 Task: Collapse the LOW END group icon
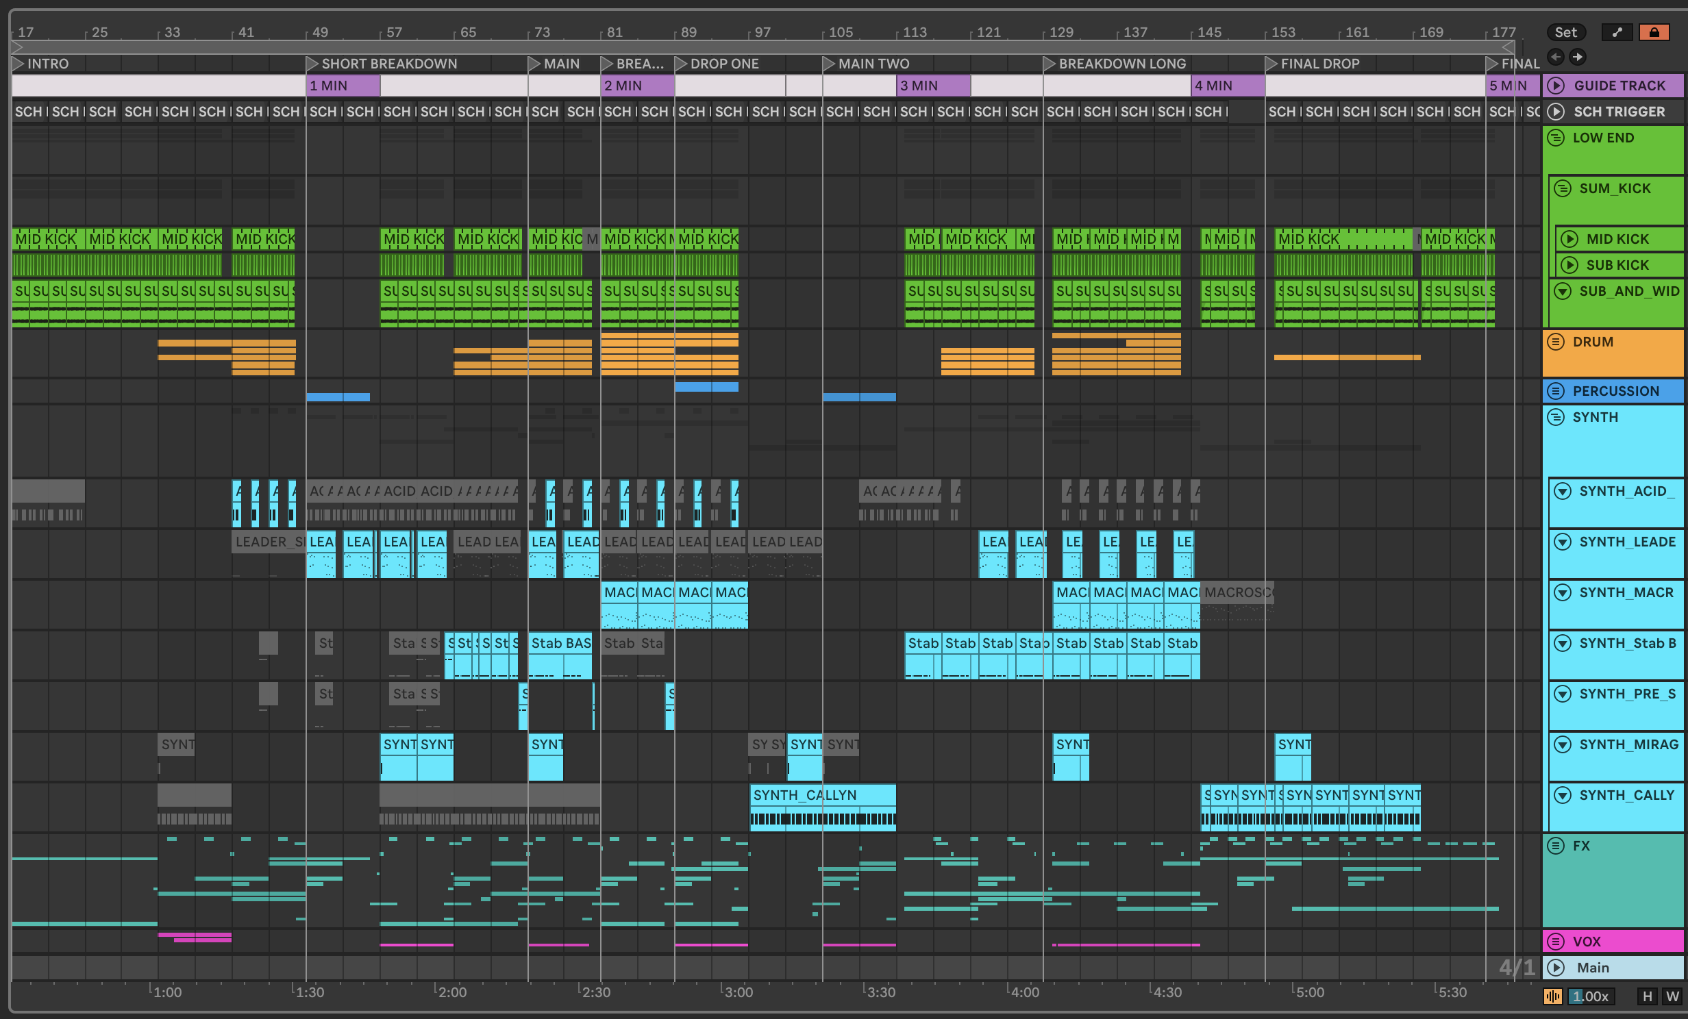[1556, 138]
